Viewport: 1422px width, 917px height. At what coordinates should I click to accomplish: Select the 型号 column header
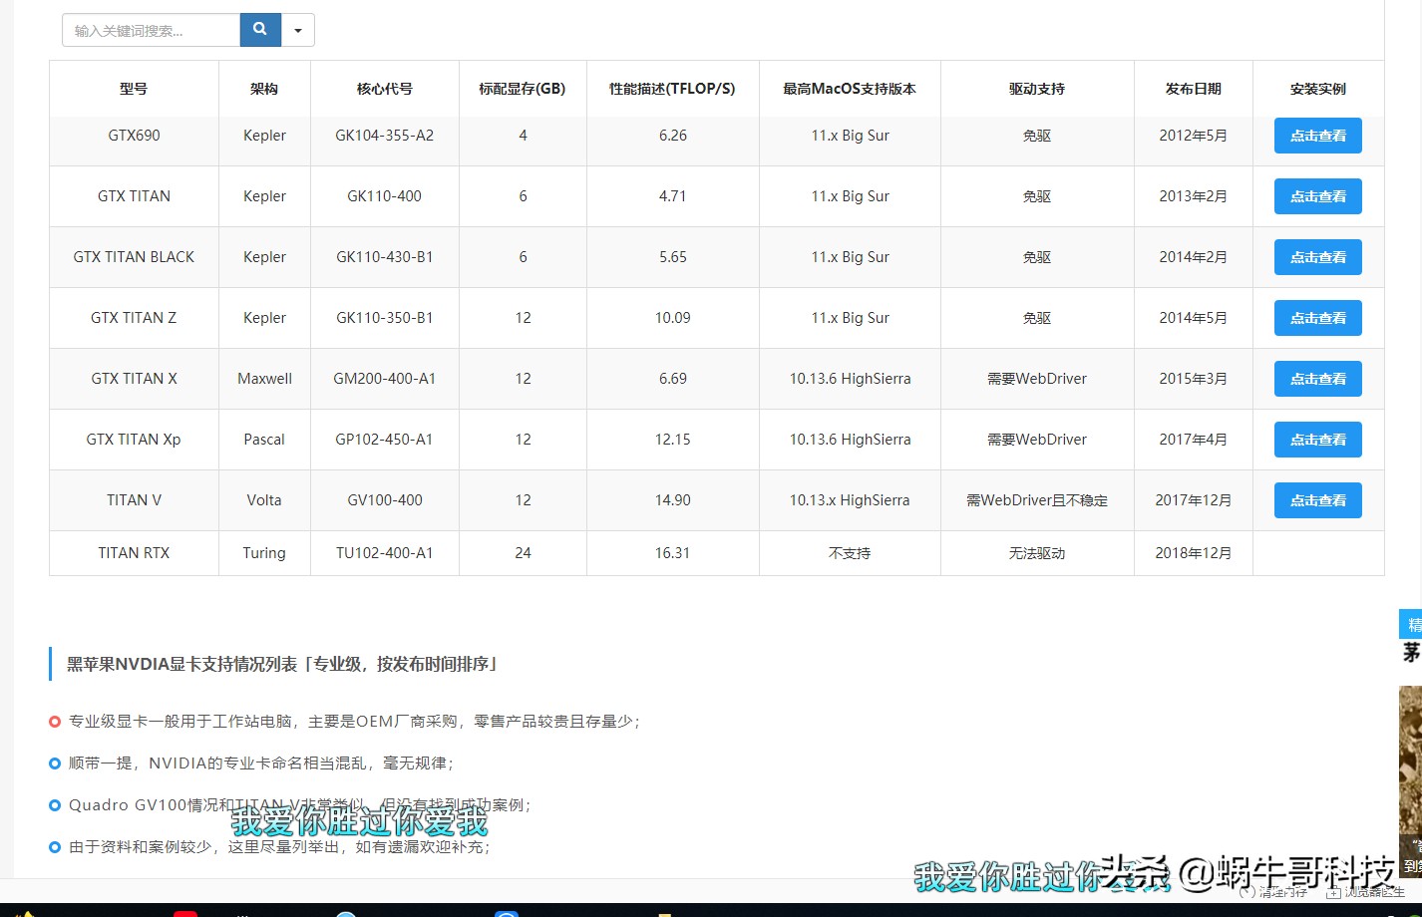(134, 88)
